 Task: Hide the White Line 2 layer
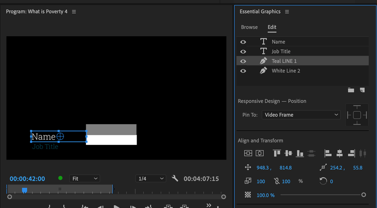[x=243, y=71]
